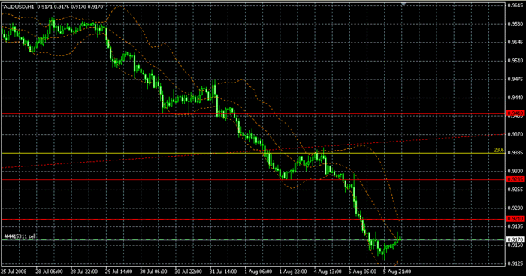Select the 23.6 Fibonacci level label
The image size is (526, 276).
(499, 151)
